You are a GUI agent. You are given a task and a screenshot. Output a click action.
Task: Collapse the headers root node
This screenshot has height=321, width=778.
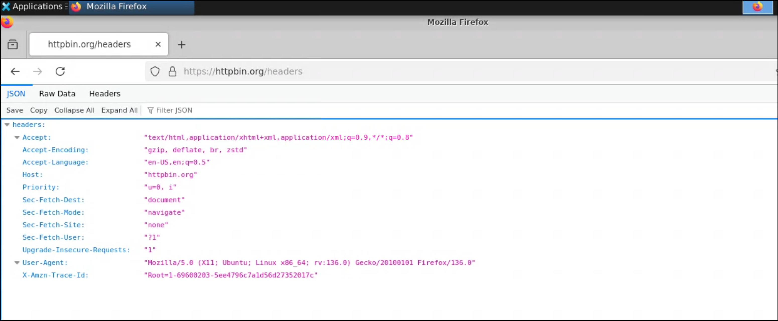(x=7, y=125)
